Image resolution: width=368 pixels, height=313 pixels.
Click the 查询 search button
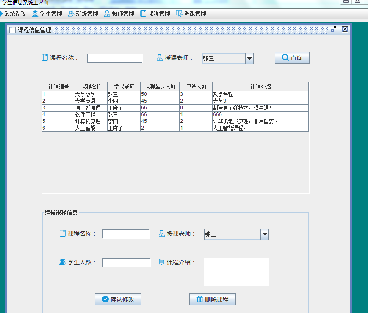click(x=292, y=57)
